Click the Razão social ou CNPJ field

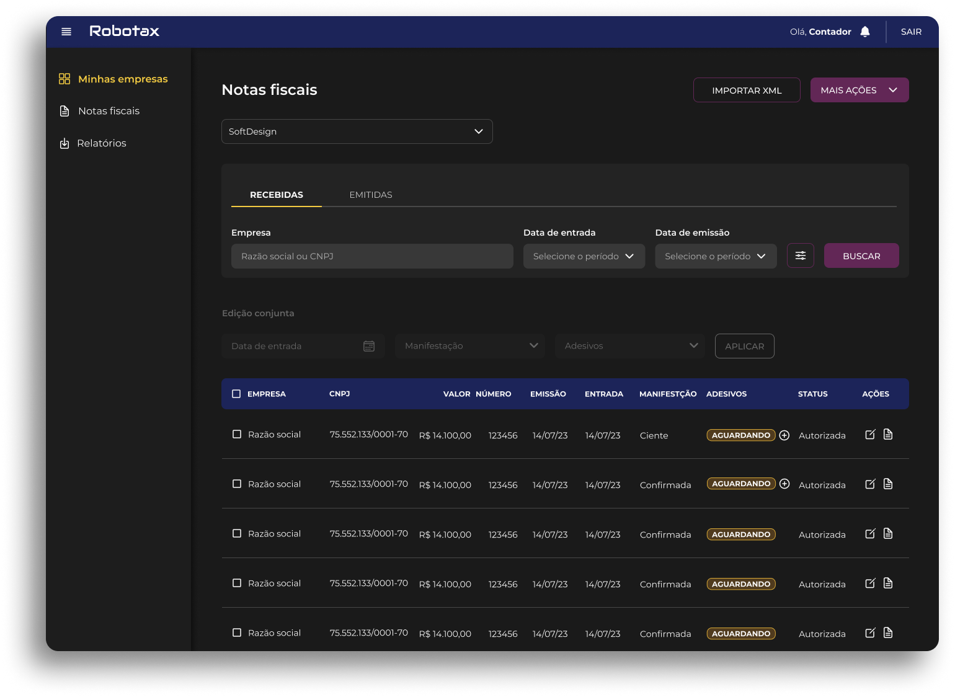click(x=372, y=256)
